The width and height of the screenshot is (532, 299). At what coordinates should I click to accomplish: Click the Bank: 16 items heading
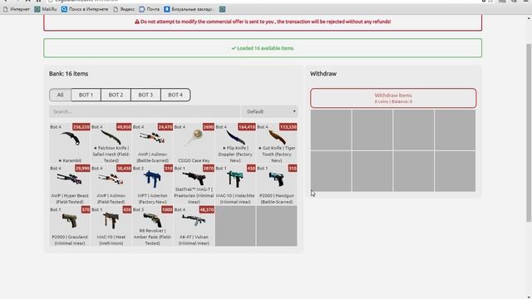tap(68, 74)
